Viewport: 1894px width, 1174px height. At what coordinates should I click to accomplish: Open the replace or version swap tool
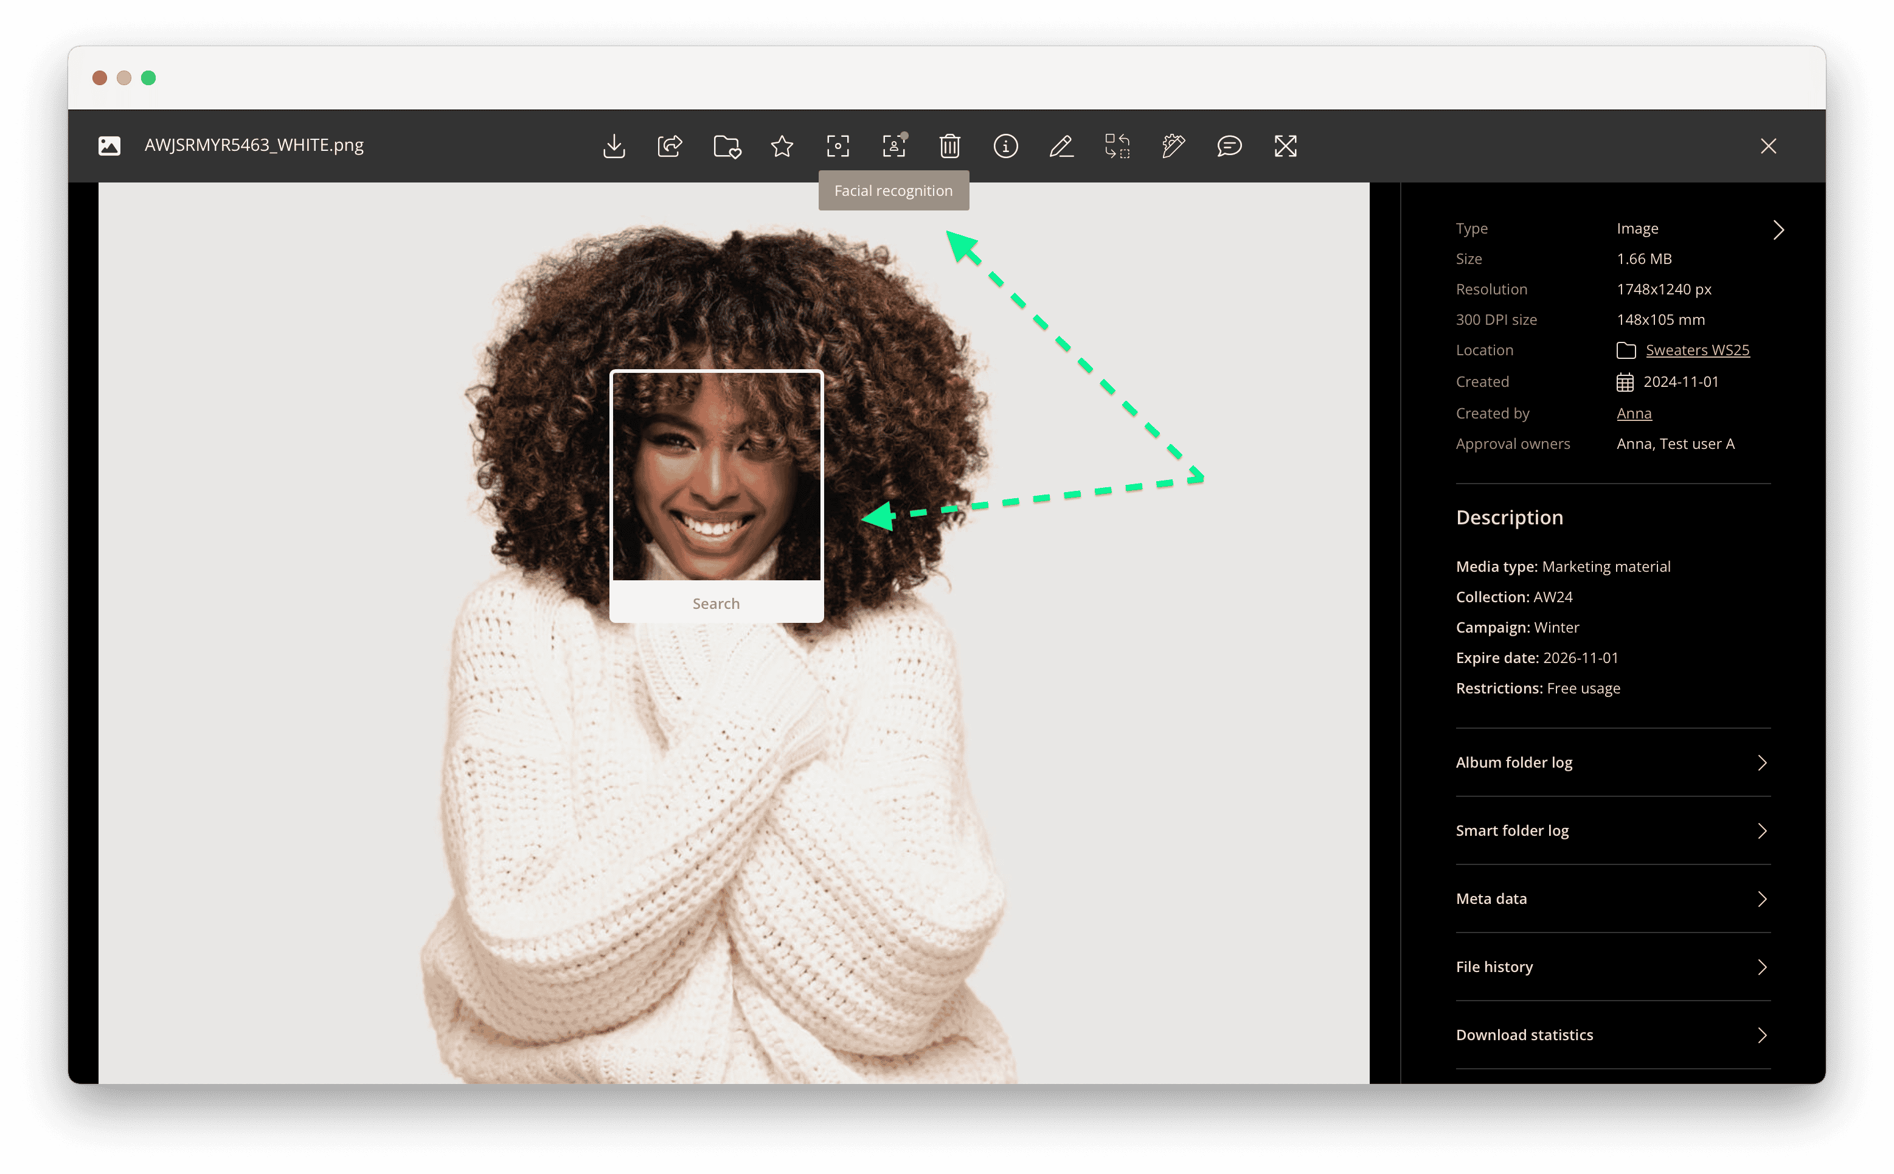pyautogui.click(x=1117, y=145)
